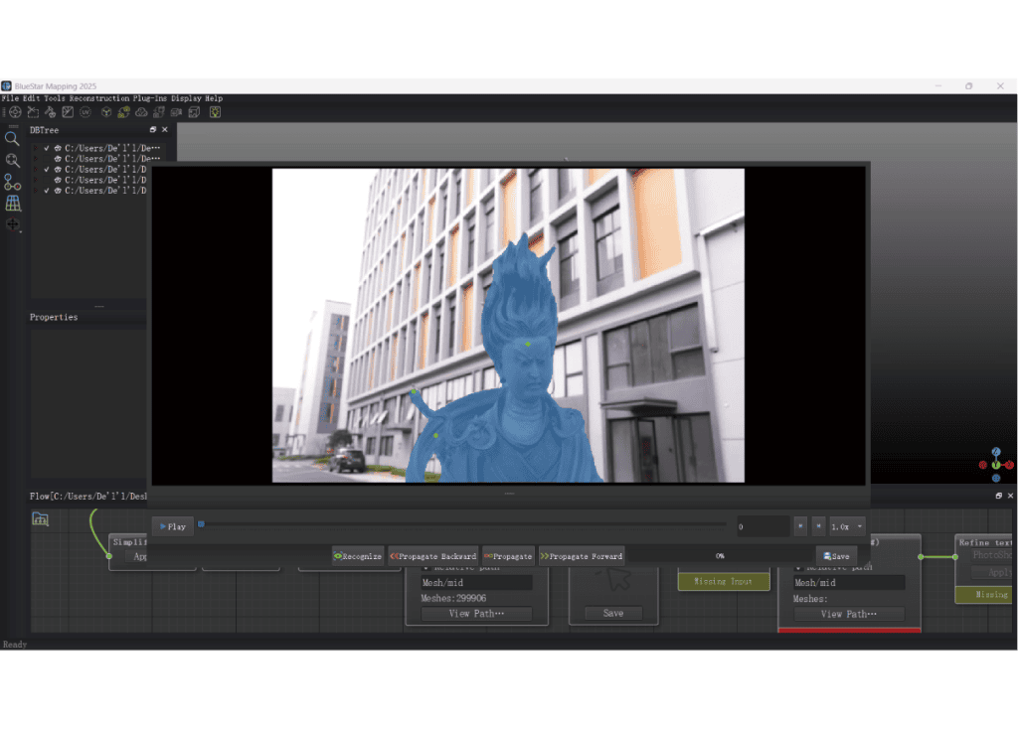
Task: Float the Flow panel
Action: tap(998, 496)
